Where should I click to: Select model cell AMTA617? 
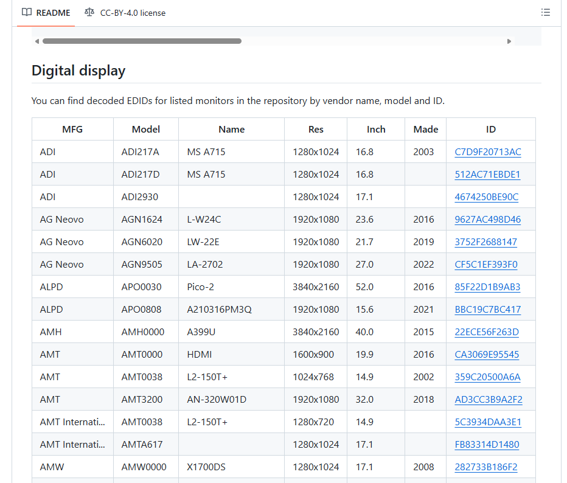(146, 444)
